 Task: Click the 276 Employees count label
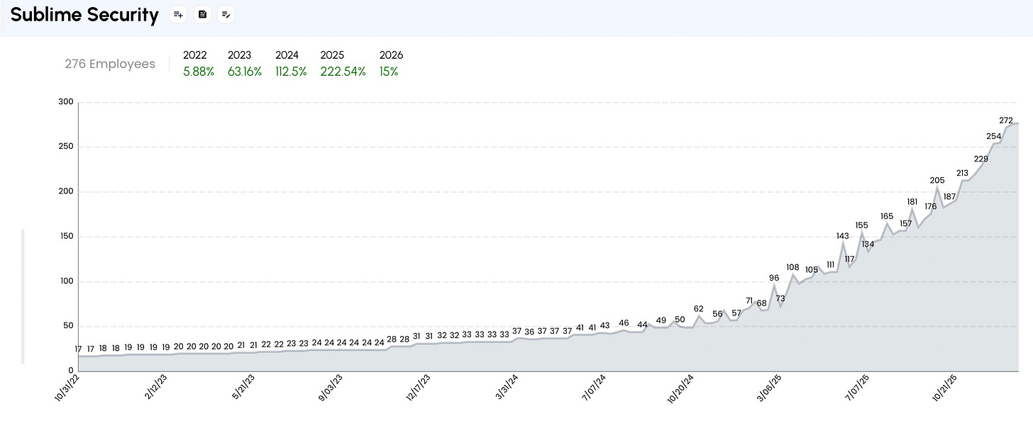[x=110, y=64]
